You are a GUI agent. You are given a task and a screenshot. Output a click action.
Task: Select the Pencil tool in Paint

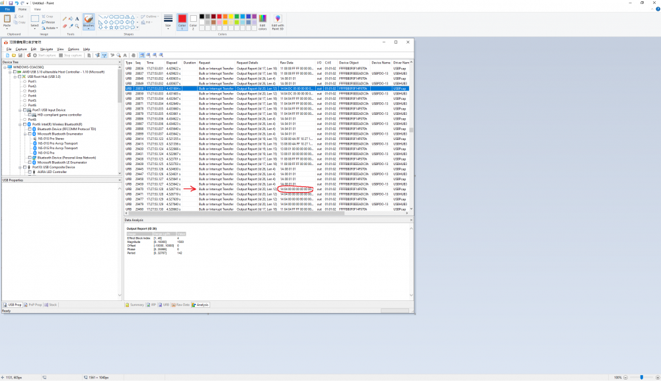[x=65, y=19]
